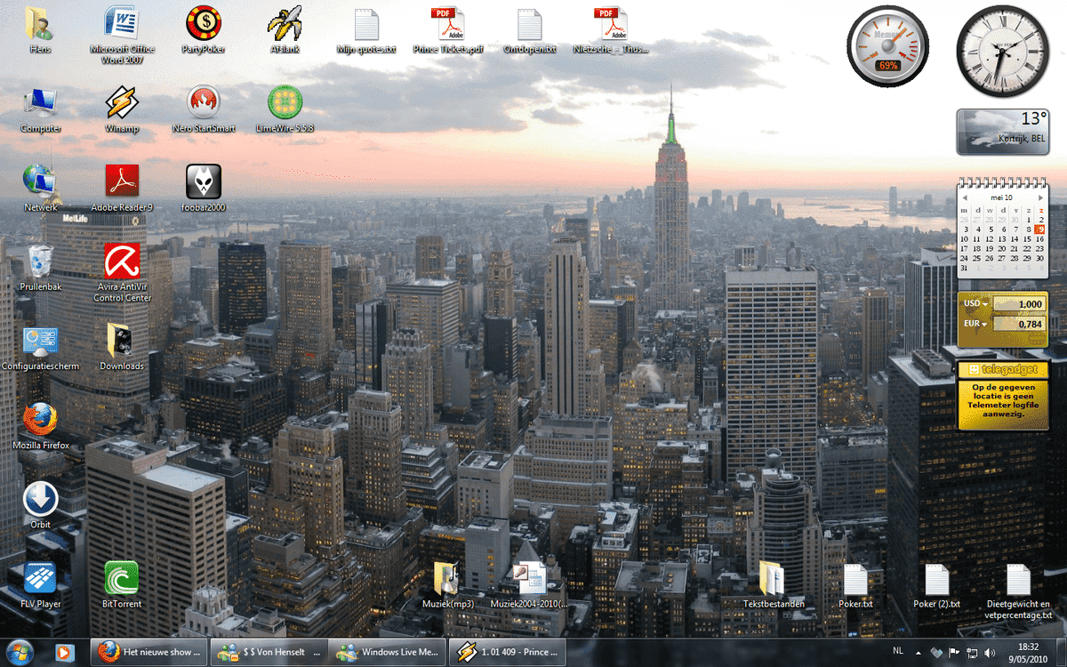Expand the EUR currency dropdown
The height and width of the screenshot is (667, 1067).
(984, 324)
